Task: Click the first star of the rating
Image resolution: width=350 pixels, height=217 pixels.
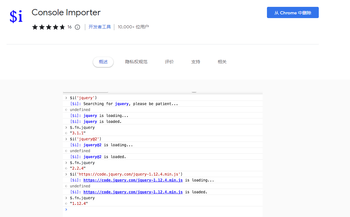Action: 35,27
